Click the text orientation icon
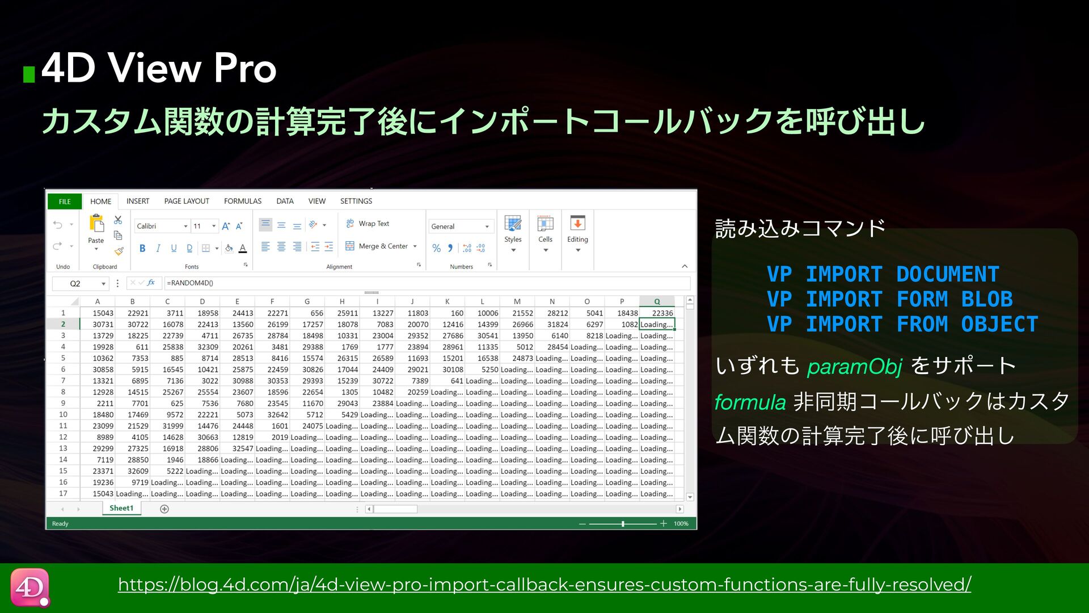Image resolution: width=1089 pixels, height=613 pixels. (x=313, y=225)
